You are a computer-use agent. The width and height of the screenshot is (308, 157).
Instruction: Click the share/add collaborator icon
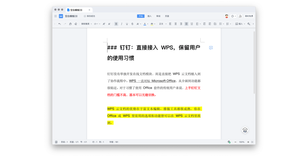240,16
